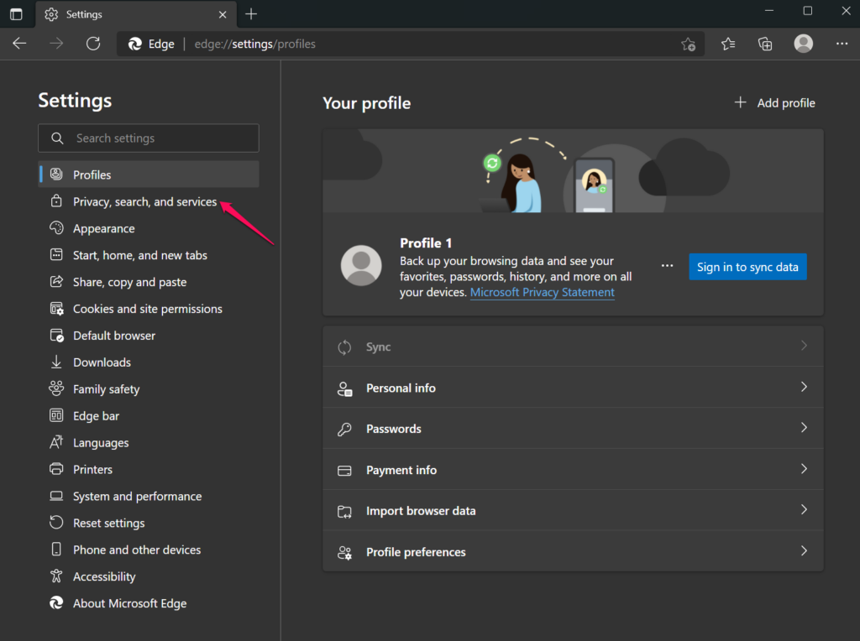Click the browser Back arrow

pos(20,44)
